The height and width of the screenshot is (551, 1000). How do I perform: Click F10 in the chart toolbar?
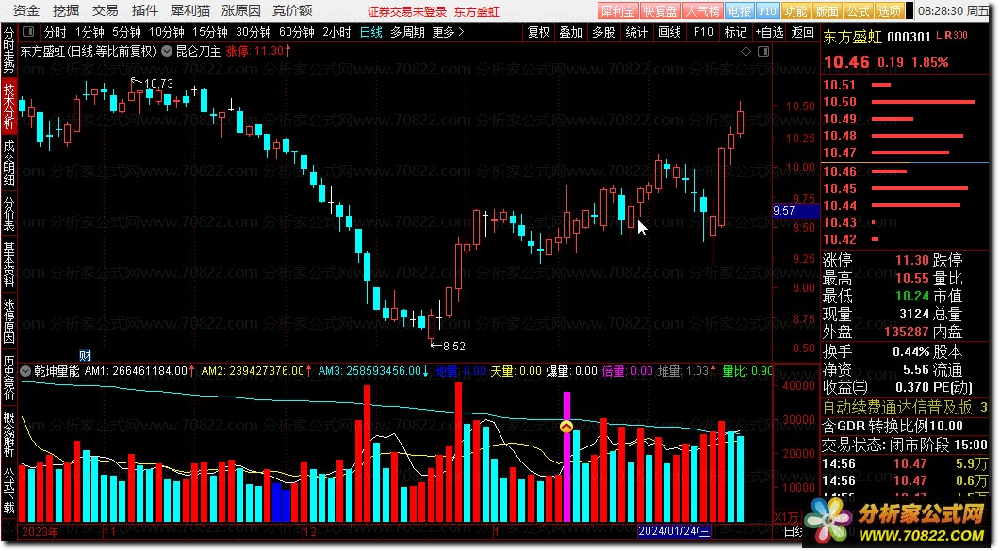[703, 32]
